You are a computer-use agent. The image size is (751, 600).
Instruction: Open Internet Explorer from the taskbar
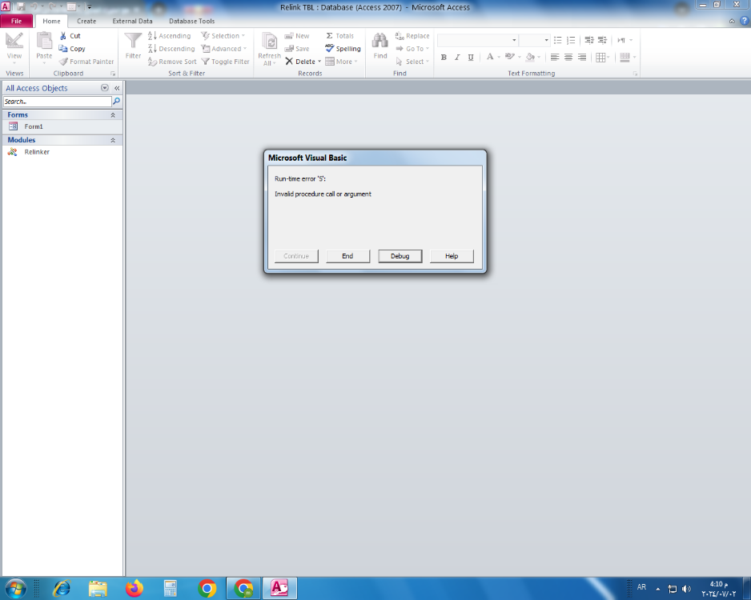point(62,589)
